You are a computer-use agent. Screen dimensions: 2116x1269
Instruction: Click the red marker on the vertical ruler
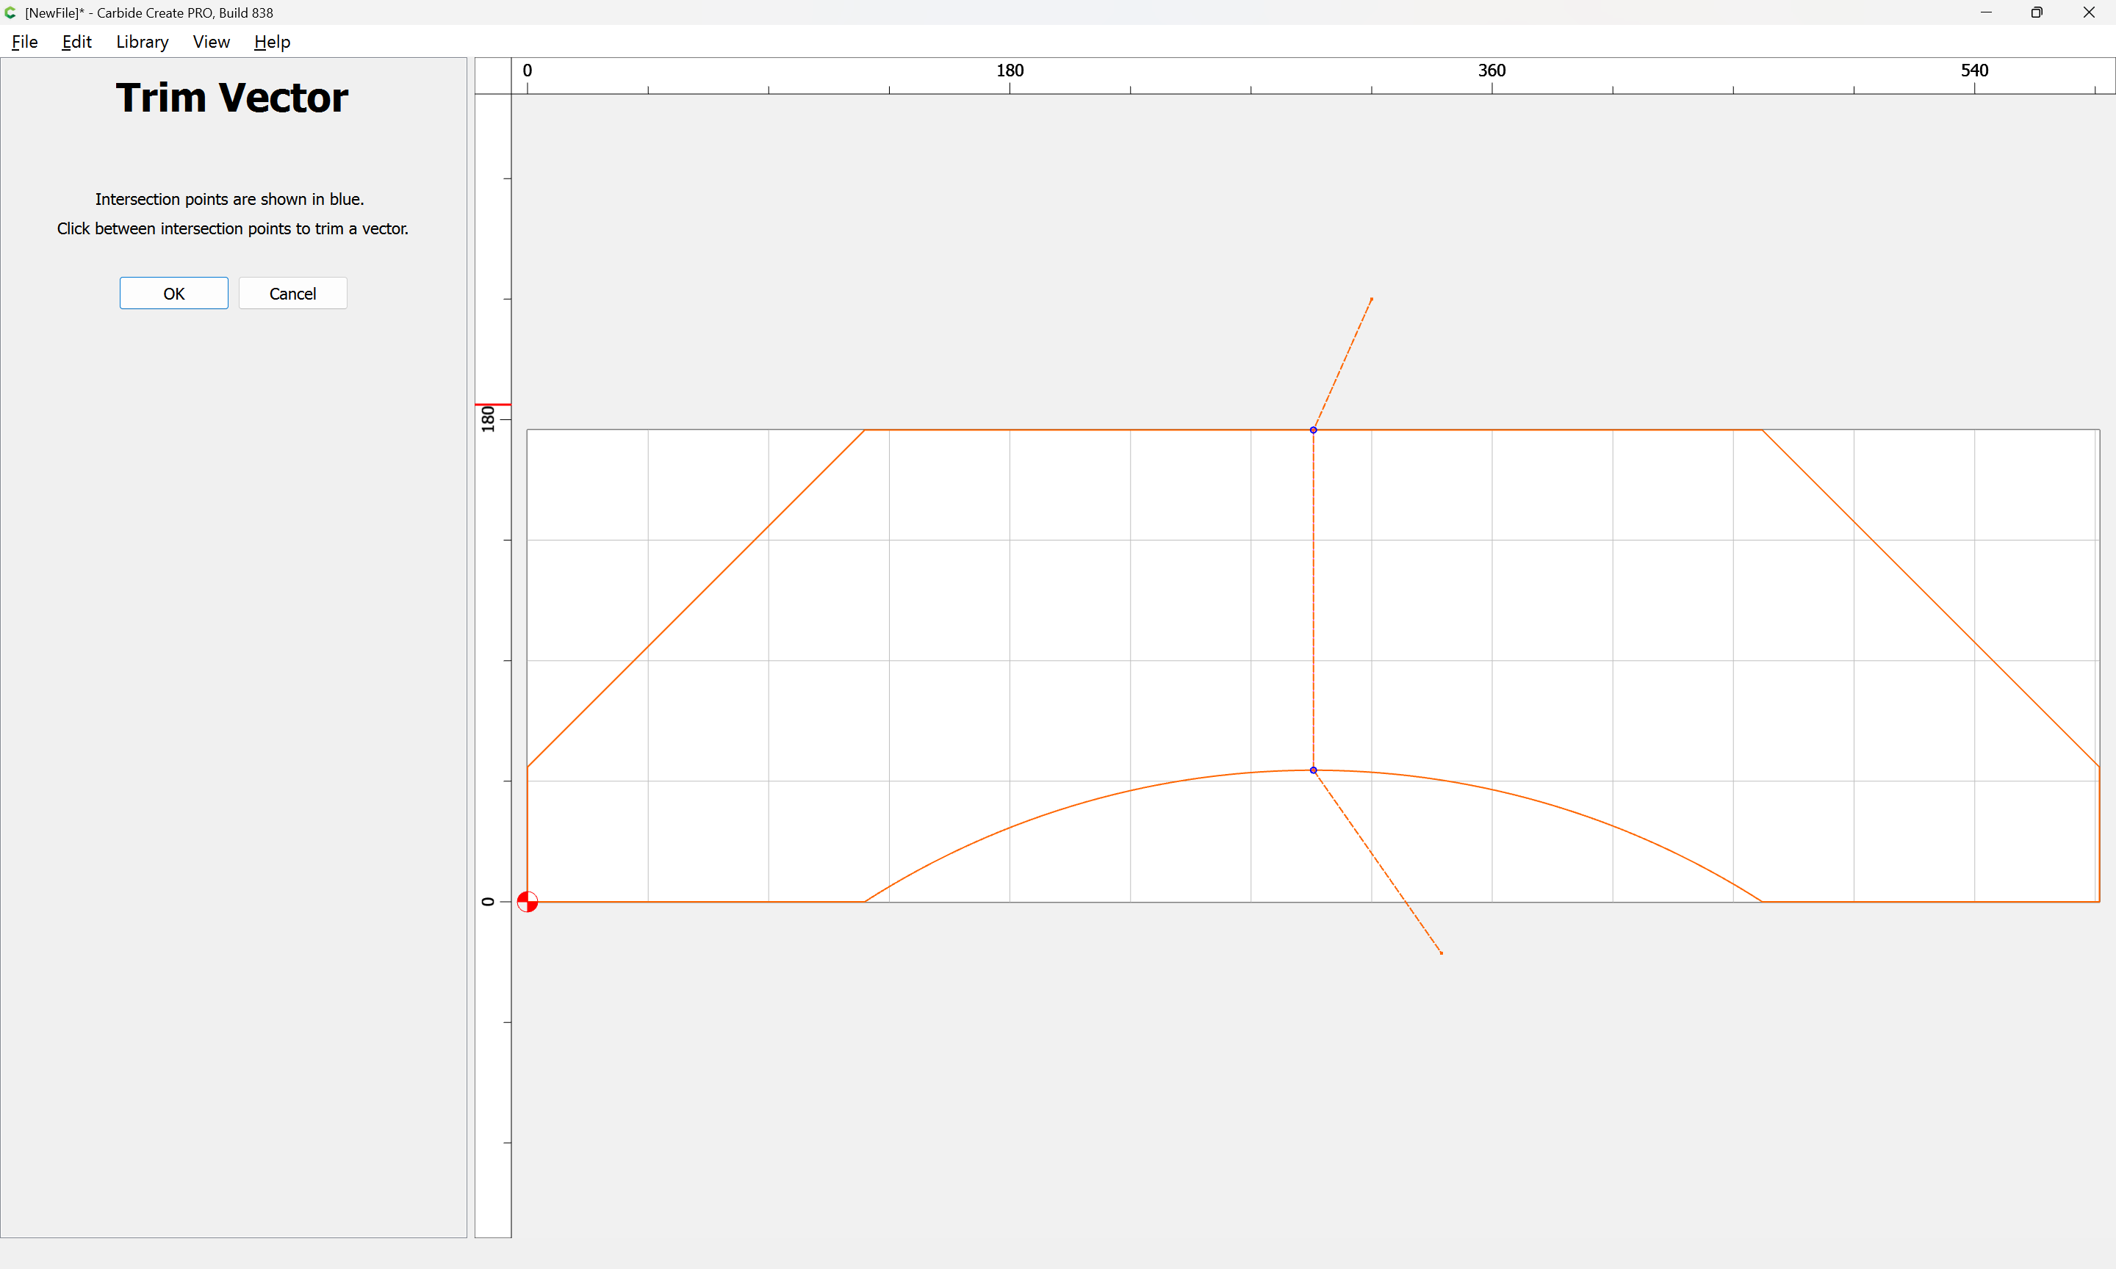[493, 405]
